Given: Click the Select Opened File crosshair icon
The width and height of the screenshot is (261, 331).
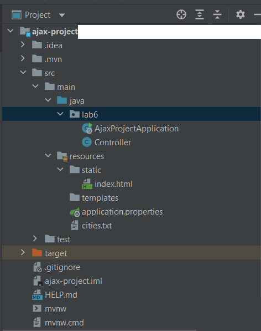Looking at the screenshot, I should 181,14.
